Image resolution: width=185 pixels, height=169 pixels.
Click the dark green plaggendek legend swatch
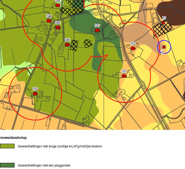coord(7,165)
